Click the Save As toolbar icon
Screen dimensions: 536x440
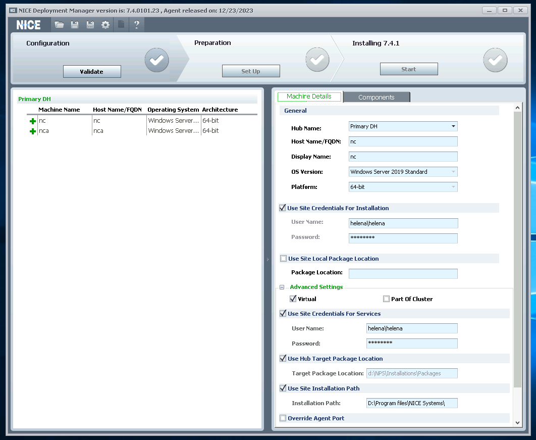pyautogui.click(x=90, y=25)
